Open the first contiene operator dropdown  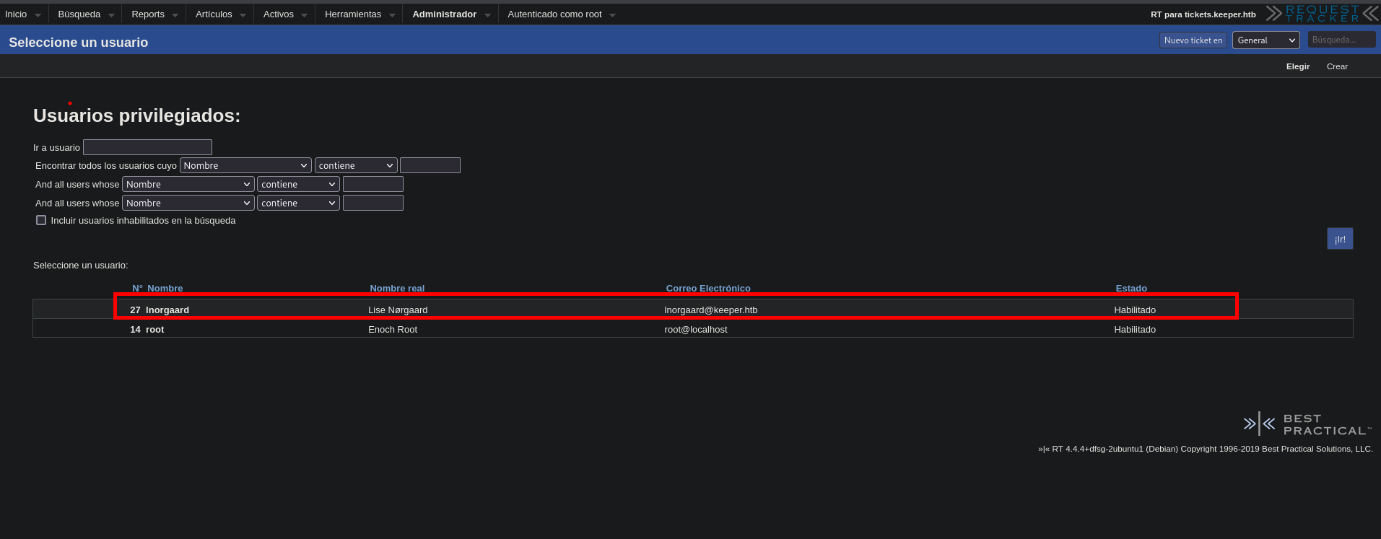tap(356, 166)
